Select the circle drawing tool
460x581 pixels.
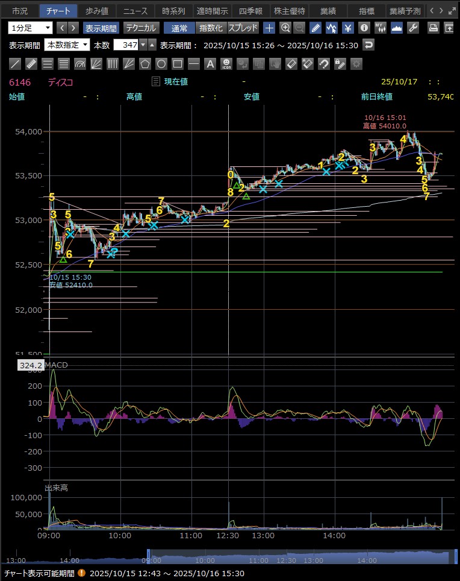coord(161,64)
